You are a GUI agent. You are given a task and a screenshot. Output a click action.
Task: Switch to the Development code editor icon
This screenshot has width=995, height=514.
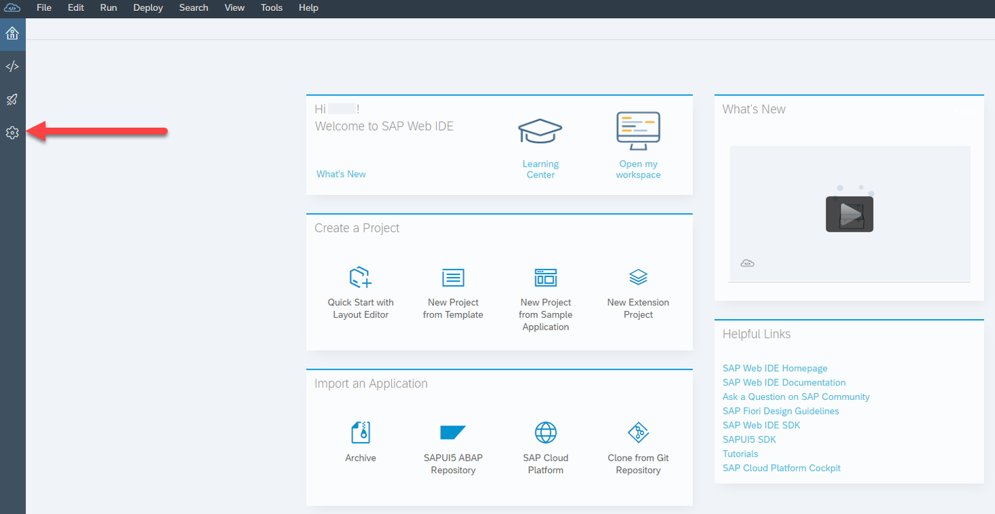[x=12, y=66]
